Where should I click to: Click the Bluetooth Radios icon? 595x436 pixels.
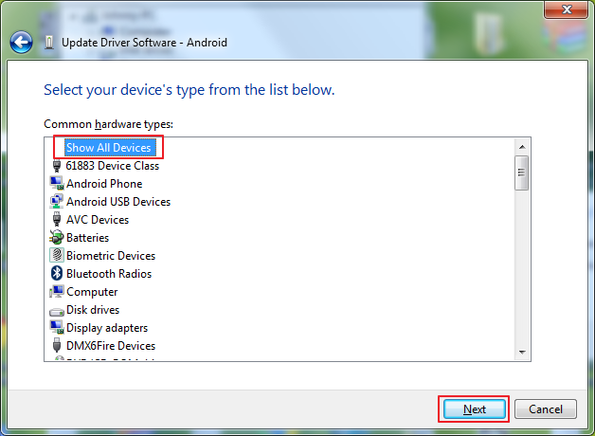[x=57, y=274]
